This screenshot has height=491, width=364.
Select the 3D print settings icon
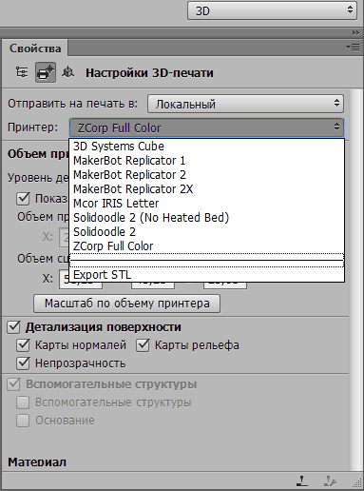46,72
